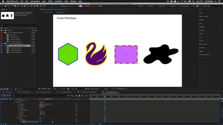Open the Stroke color swatch in the toolbar
The height and width of the screenshot is (125, 223).
coord(89,6)
